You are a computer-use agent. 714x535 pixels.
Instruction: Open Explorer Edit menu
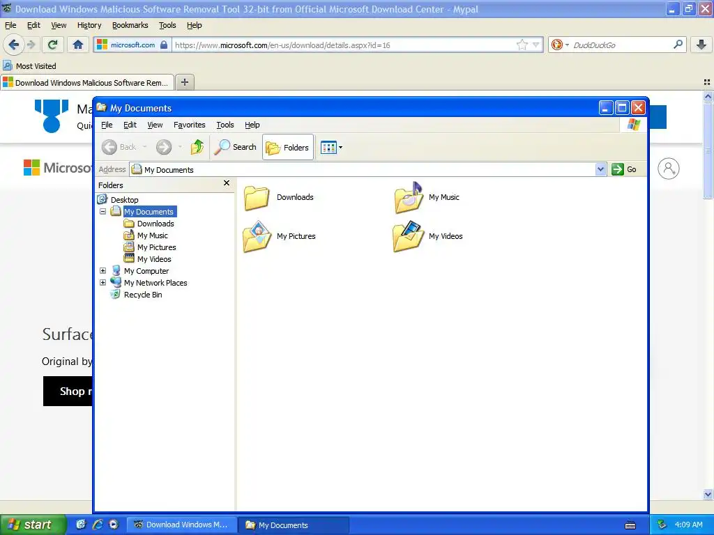130,125
